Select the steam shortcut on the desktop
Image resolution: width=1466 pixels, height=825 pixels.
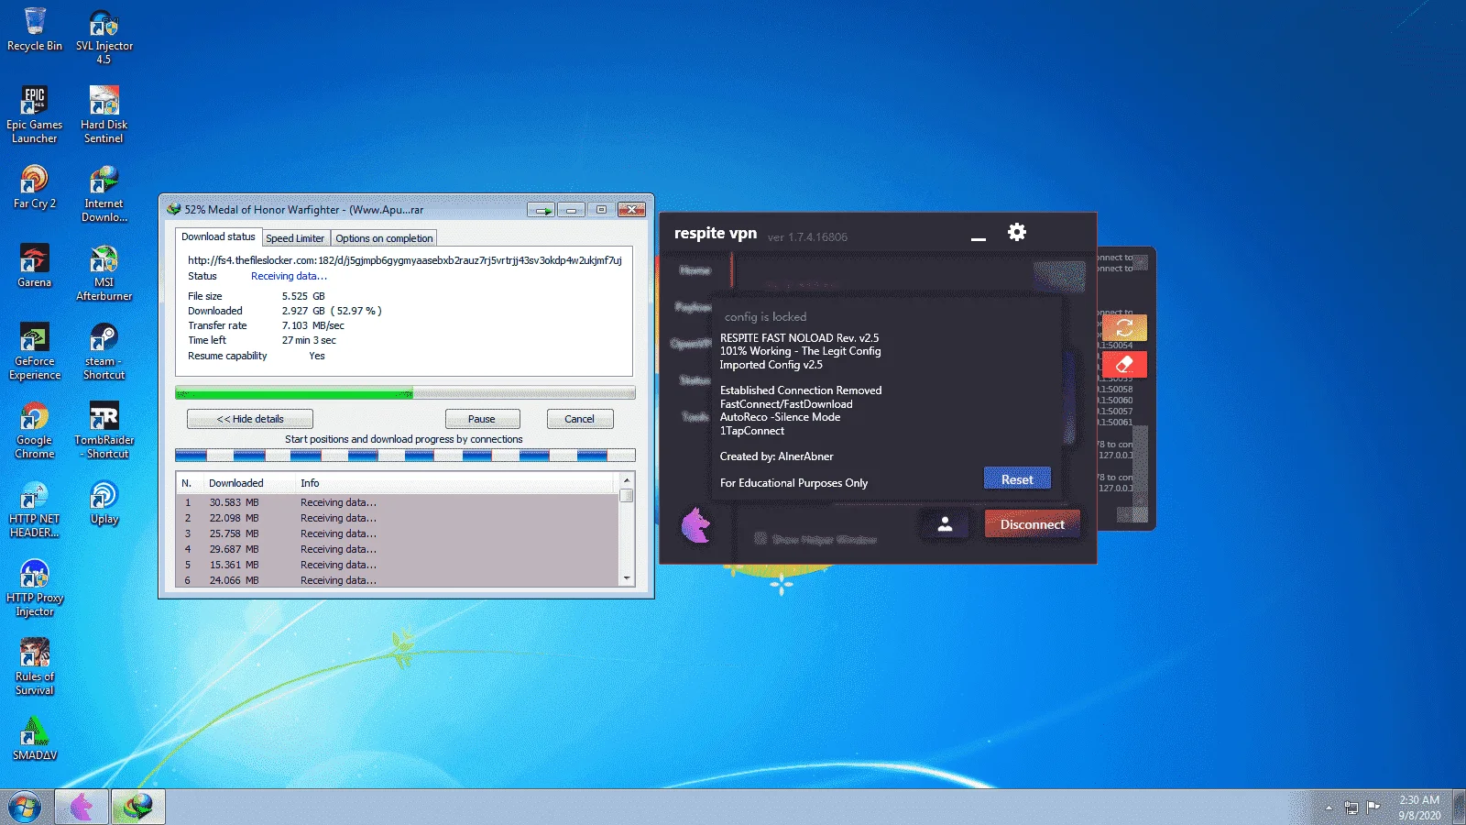pyautogui.click(x=104, y=351)
